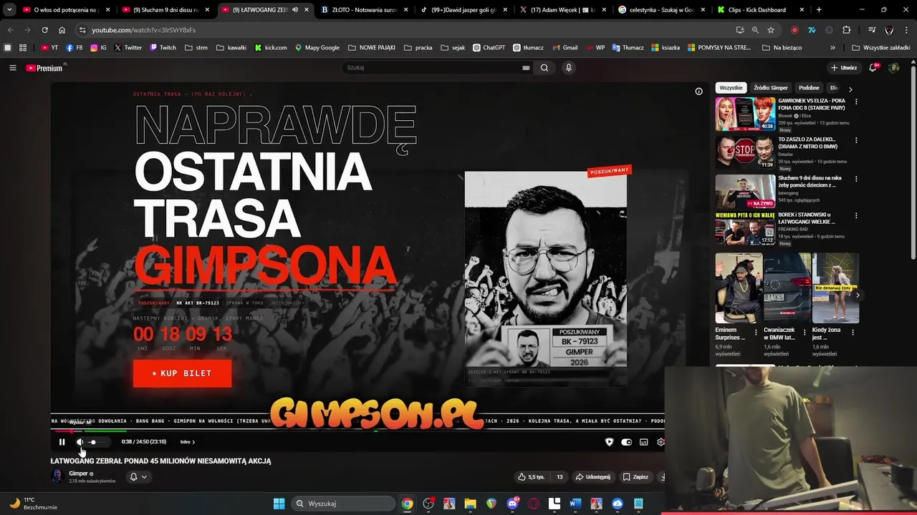The image size is (917, 515).
Task: Open the Windows Start menu
Action: point(279,504)
